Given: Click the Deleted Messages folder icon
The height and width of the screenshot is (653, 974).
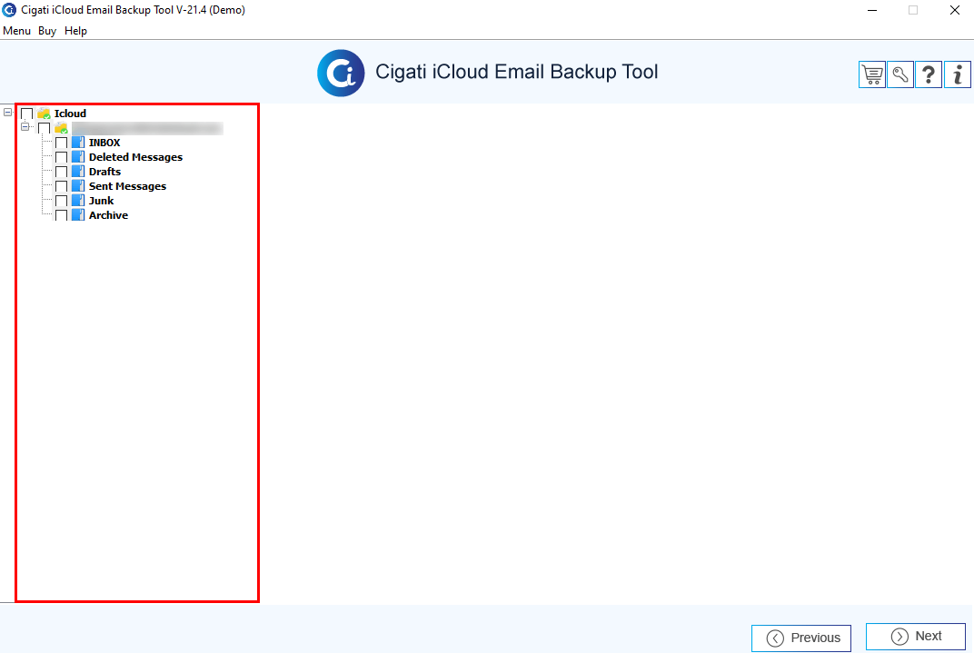Looking at the screenshot, I should (77, 157).
